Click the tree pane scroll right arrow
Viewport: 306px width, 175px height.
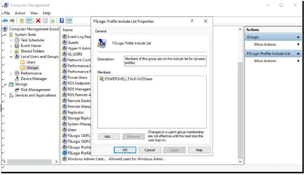coord(56,161)
